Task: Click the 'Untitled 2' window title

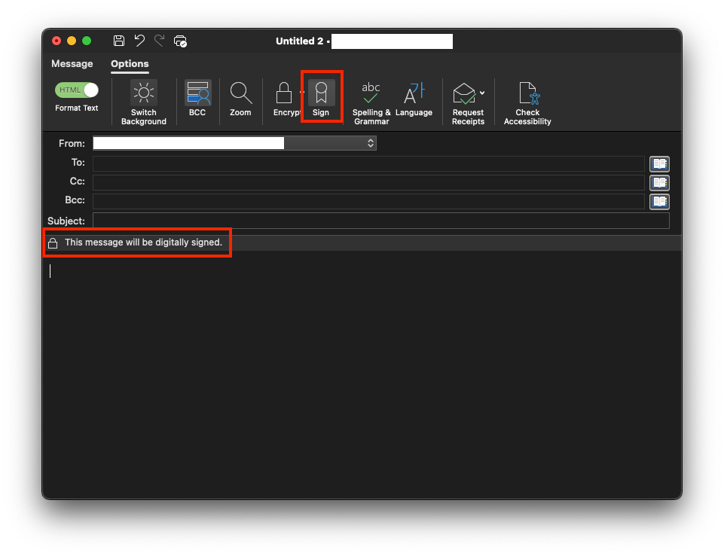Action: coord(299,41)
